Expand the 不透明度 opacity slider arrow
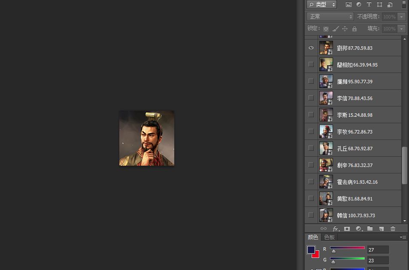 [401, 17]
